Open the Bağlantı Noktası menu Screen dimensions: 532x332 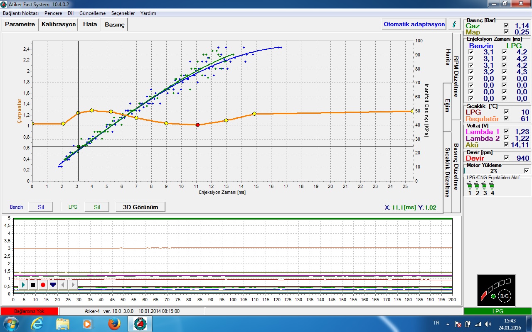click(21, 13)
